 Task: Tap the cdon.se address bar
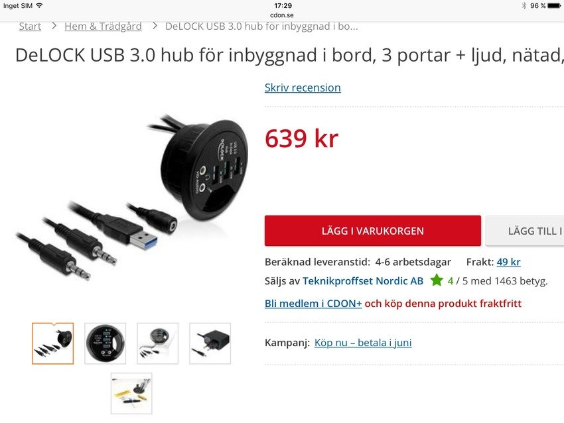281,15
